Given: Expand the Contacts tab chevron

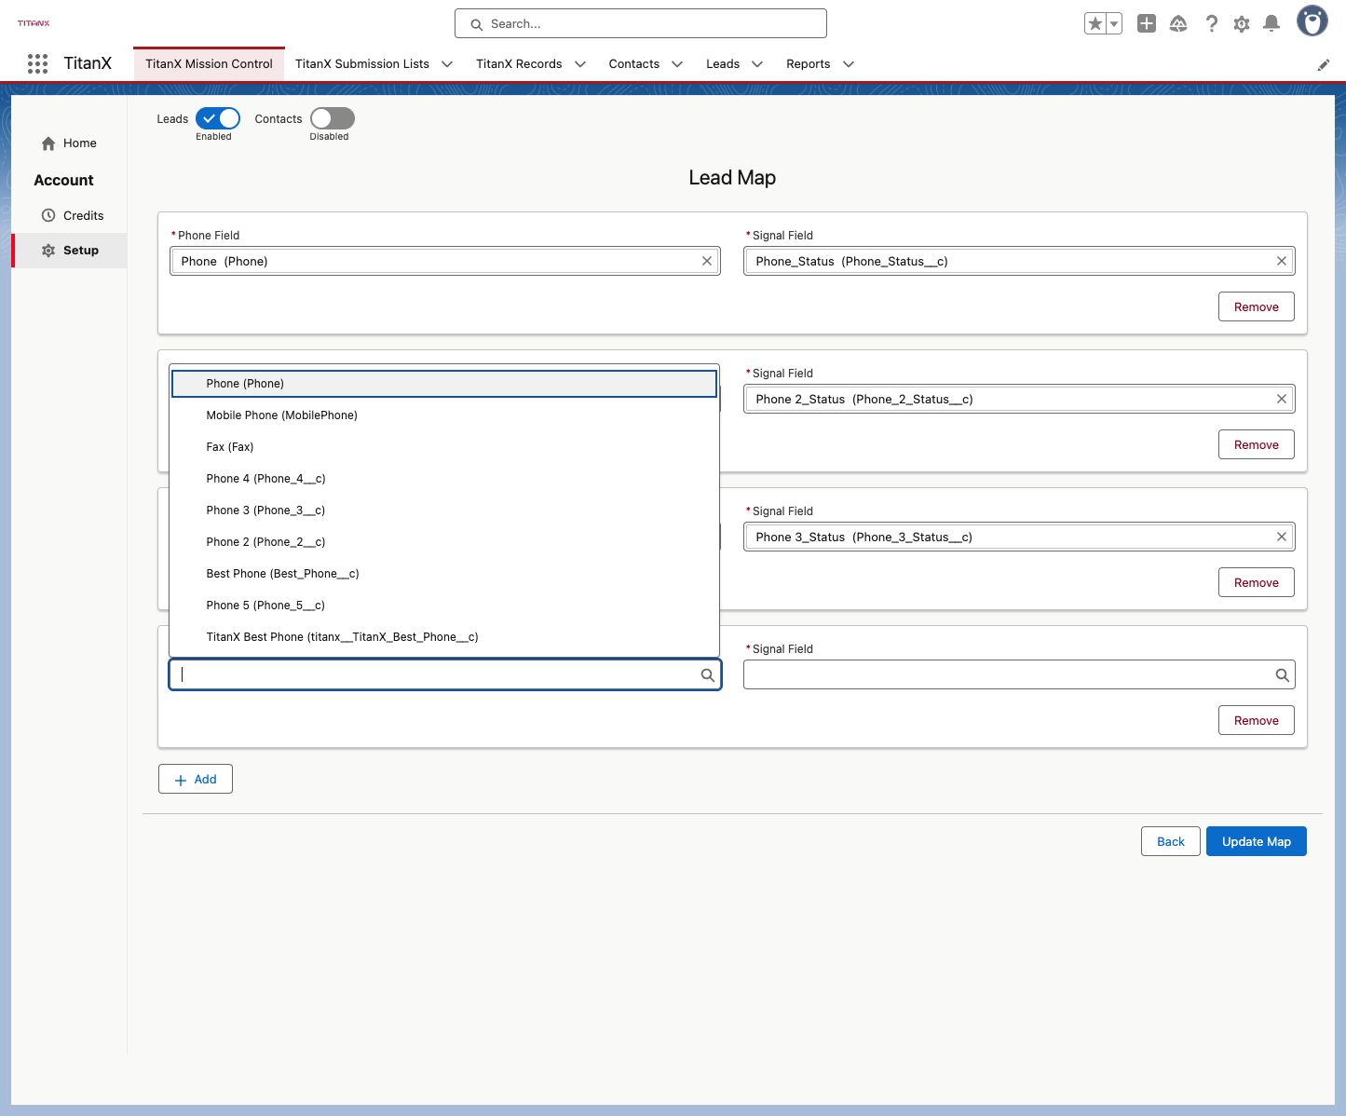Looking at the screenshot, I should click(677, 64).
